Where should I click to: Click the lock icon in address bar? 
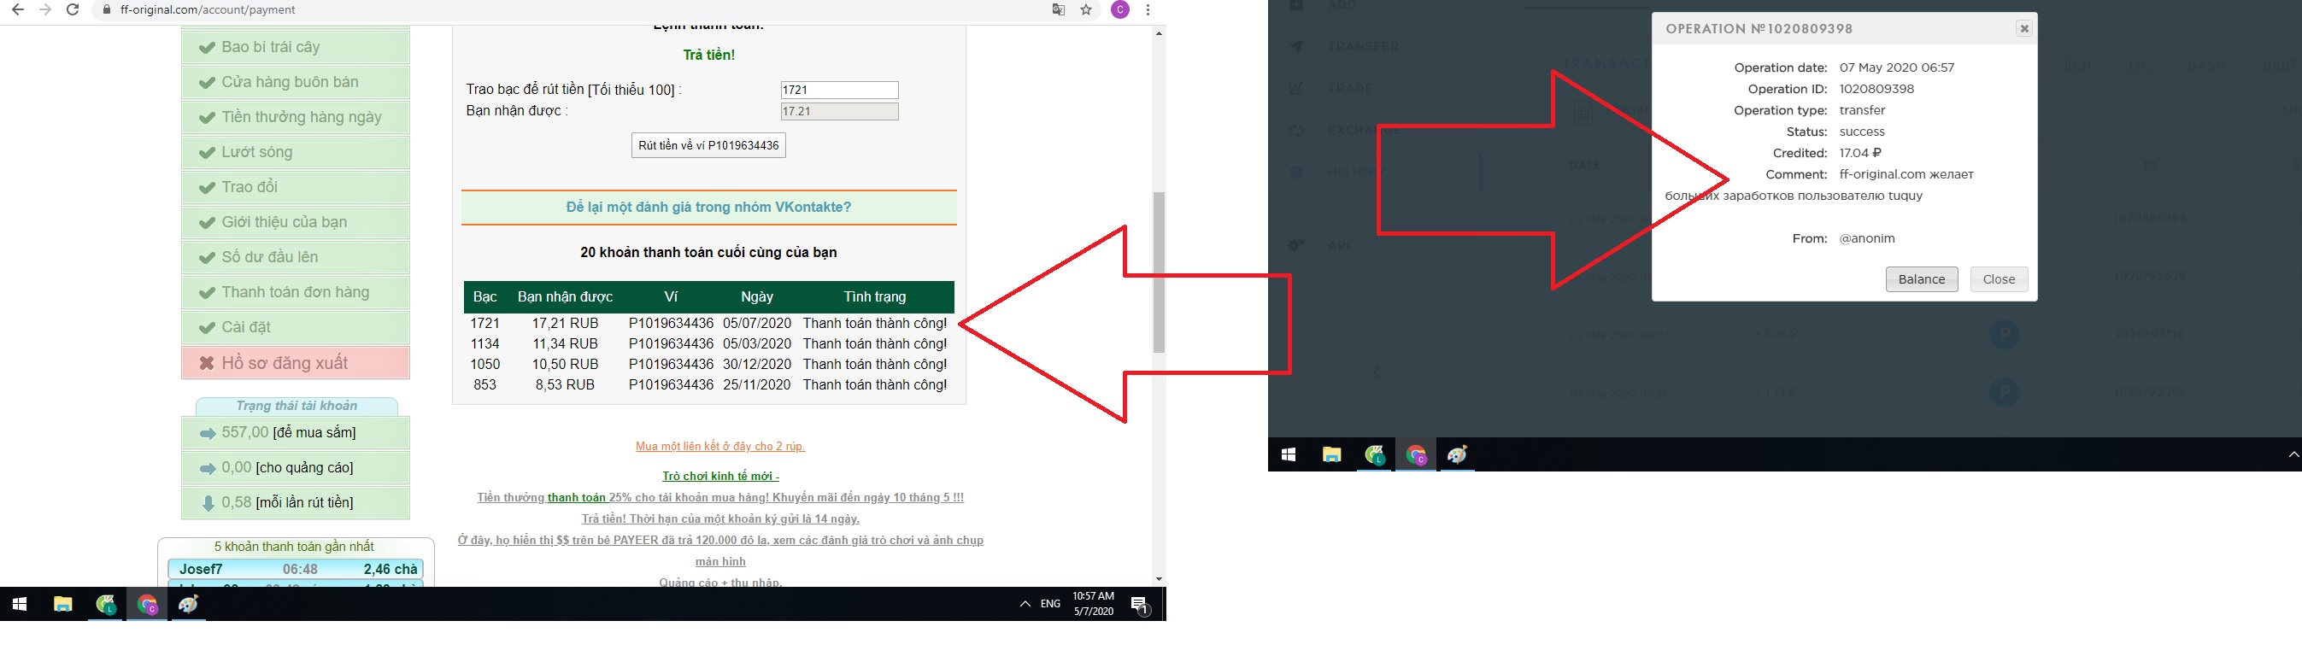(x=106, y=10)
